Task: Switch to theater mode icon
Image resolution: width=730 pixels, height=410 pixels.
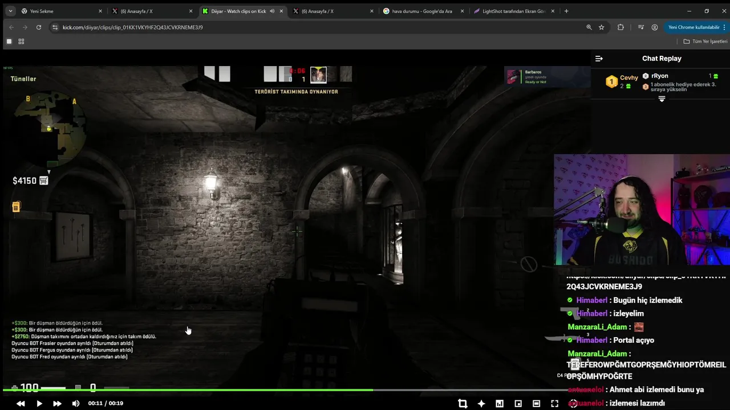Action: [536, 403]
